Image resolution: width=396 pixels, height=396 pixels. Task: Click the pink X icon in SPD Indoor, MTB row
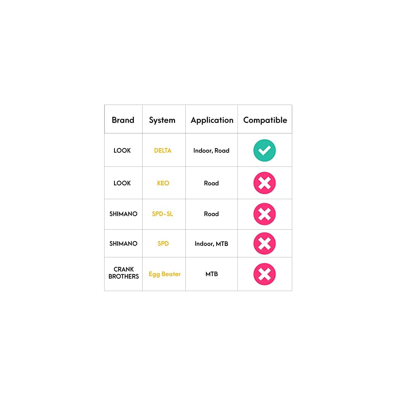tap(265, 244)
